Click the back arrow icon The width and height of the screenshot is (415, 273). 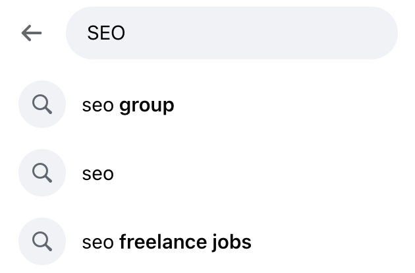tap(31, 33)
